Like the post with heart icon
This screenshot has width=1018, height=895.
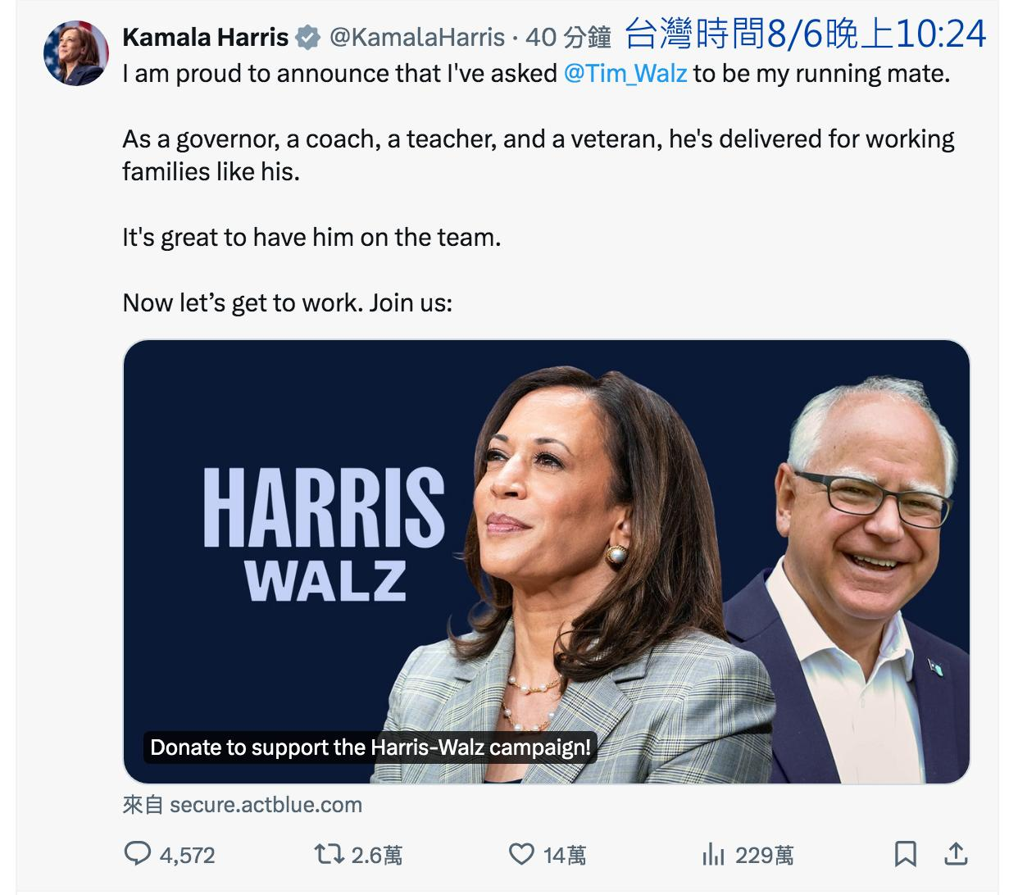[x=521, y=855]
